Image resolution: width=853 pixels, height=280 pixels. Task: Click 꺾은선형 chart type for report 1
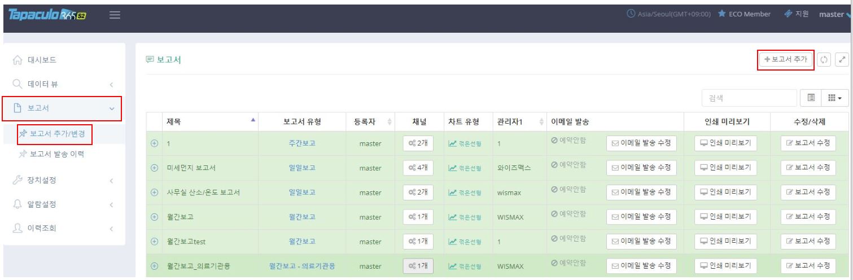click(x=465, y=144)
